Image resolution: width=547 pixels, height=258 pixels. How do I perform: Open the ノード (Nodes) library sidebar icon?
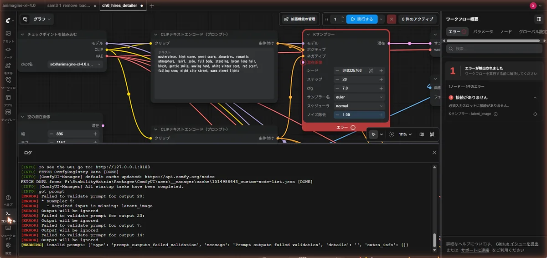[x=8, y=52]
